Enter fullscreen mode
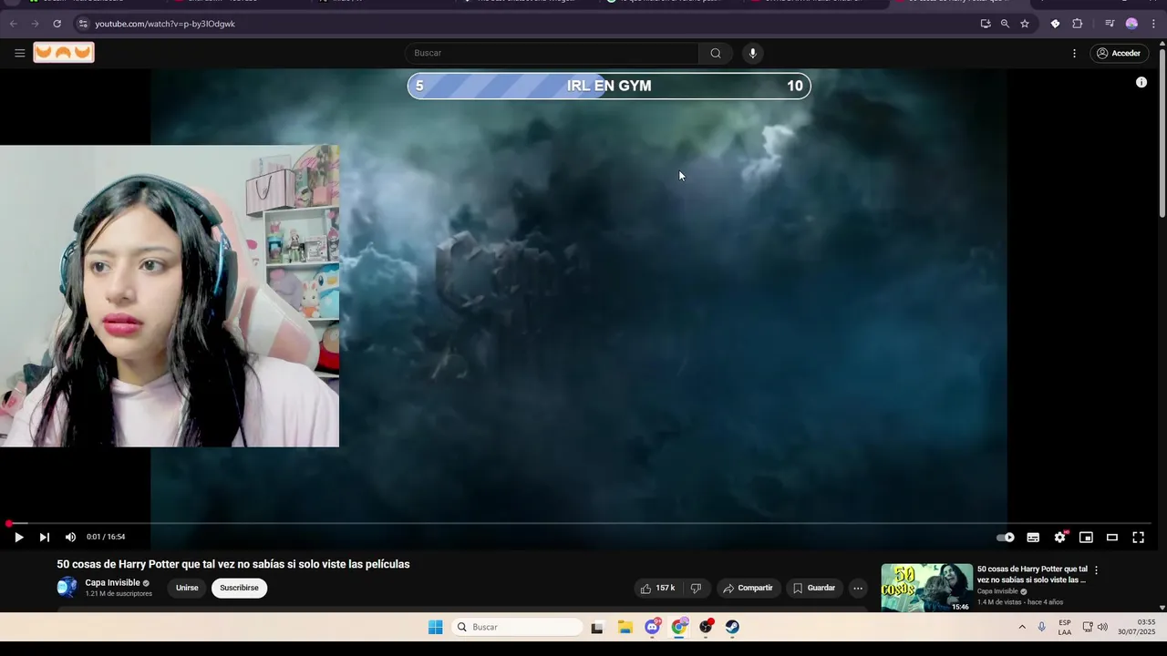The width and height of the screenshot is (1167, 656). click(x=1138, y=537)
